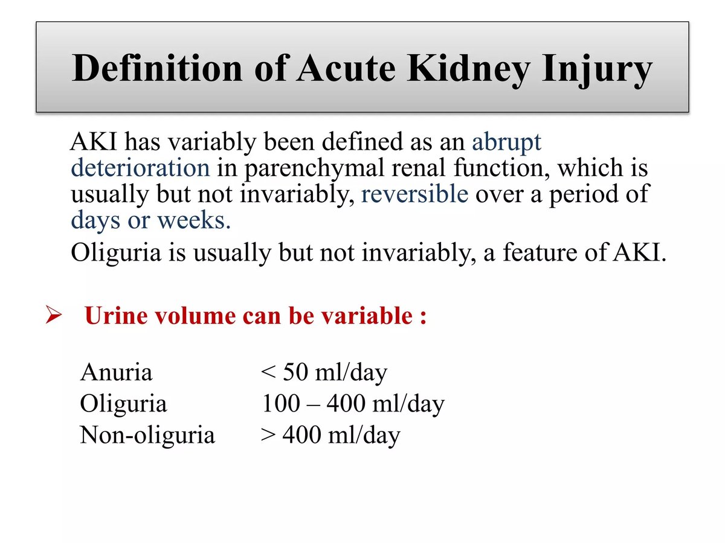
Task: Select the Anuria label
Action: (116, 372)
